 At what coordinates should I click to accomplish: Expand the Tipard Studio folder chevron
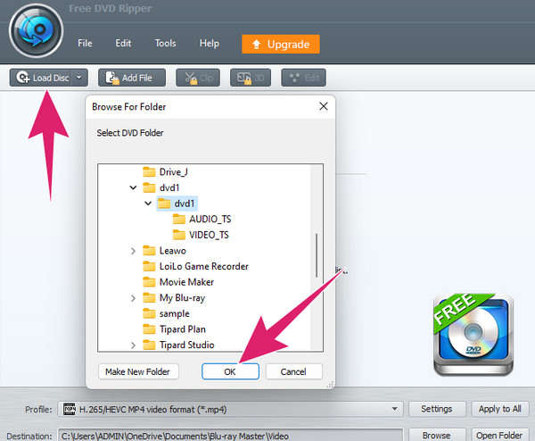(x=133, y=345)
